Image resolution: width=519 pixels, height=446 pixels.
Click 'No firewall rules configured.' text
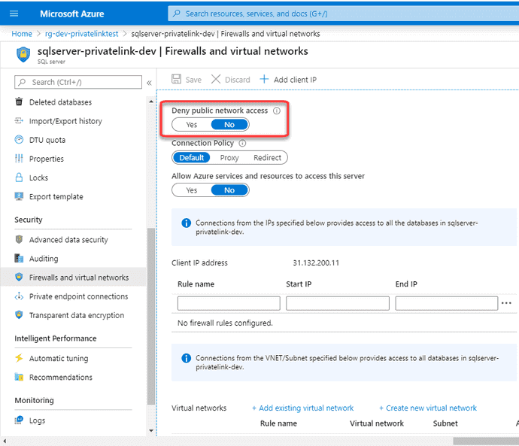coord(225,323)
